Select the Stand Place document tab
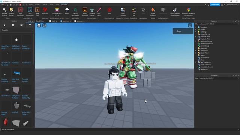 coord(40,21)
